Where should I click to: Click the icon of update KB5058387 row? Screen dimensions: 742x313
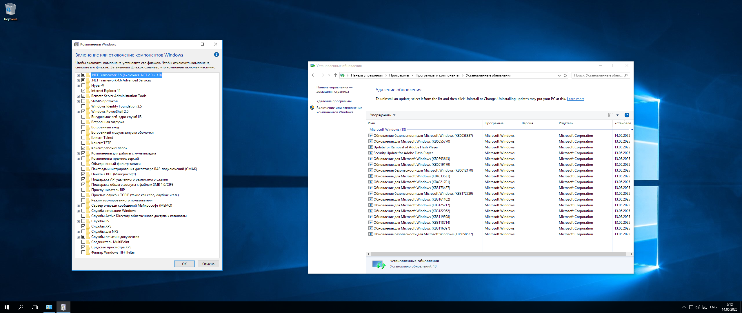(x=370, y=136)
